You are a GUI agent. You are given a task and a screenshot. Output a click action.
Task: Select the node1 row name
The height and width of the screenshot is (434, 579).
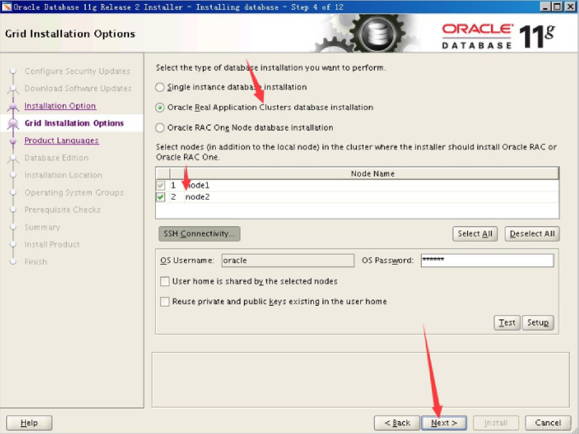pos(198,185)
